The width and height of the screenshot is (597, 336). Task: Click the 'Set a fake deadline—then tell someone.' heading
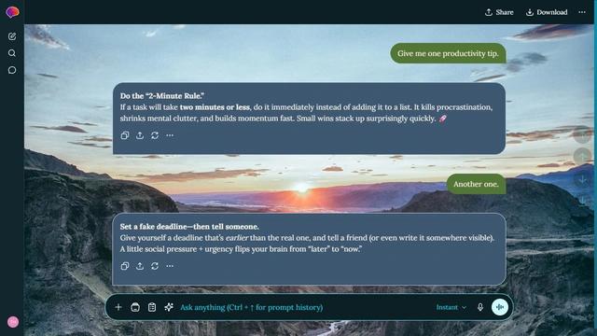click(189, 227)
